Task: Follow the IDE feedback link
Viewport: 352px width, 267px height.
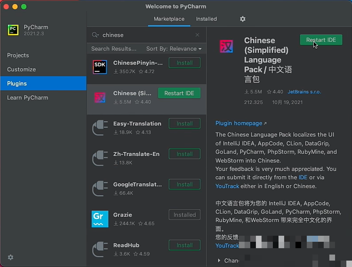Action: click(x=303, y=177)
